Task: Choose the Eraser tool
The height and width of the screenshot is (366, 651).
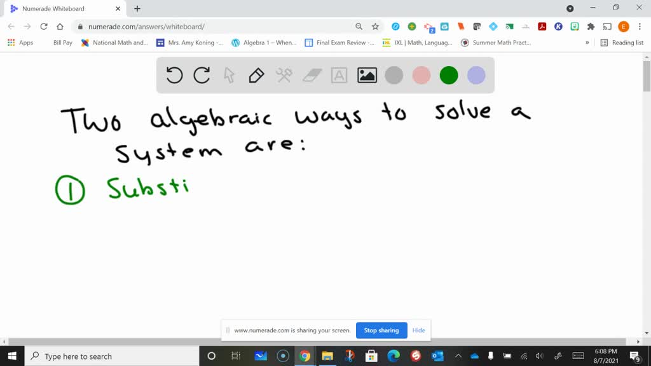Action: [311, 75]
